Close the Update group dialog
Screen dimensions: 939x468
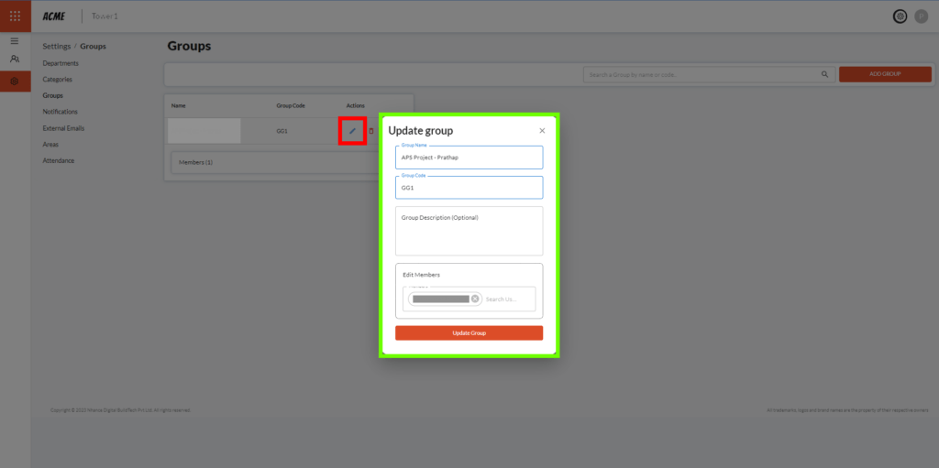pyautogui.click(x=542, y=131)
